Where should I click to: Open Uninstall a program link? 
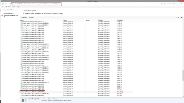(x=9, y=13)
